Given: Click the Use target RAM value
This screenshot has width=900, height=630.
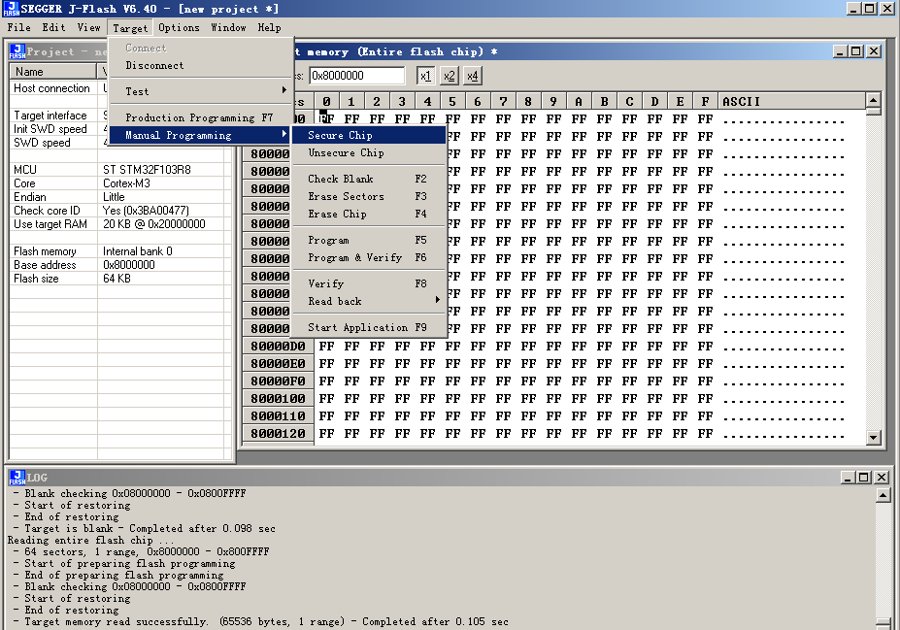Looking at the screenshot, I should click(153, 224).
